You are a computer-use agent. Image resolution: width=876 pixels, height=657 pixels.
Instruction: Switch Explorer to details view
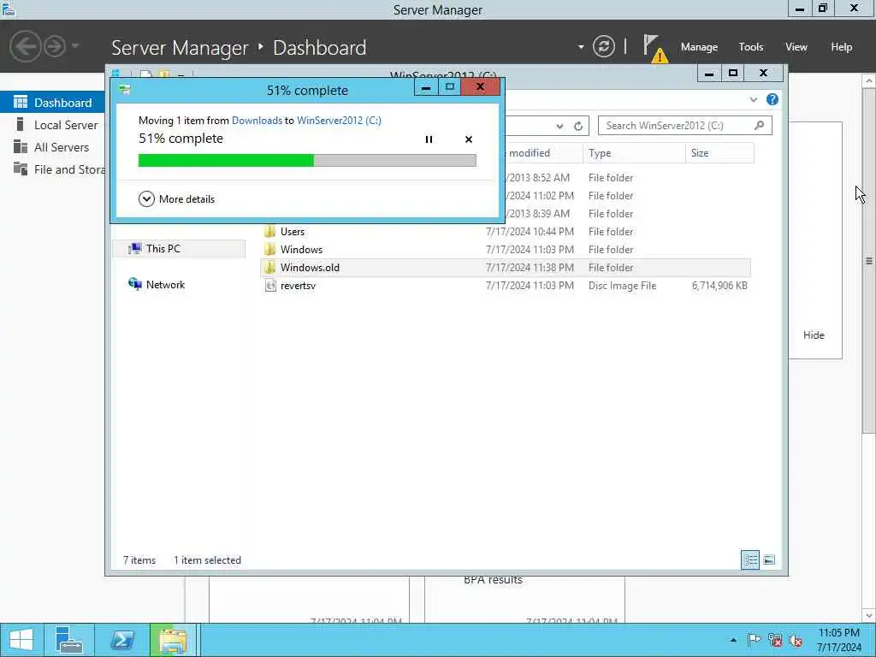(749, 559)
